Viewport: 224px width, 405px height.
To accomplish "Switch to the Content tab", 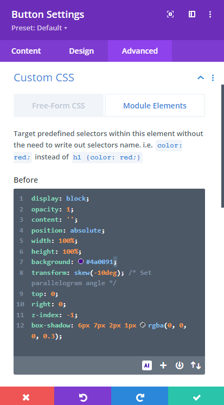I will 26,51.
